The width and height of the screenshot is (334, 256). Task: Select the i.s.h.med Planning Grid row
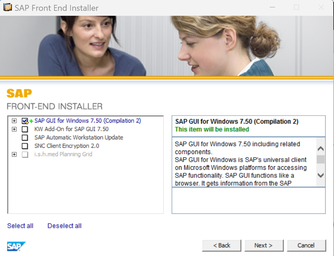(63, 154)
